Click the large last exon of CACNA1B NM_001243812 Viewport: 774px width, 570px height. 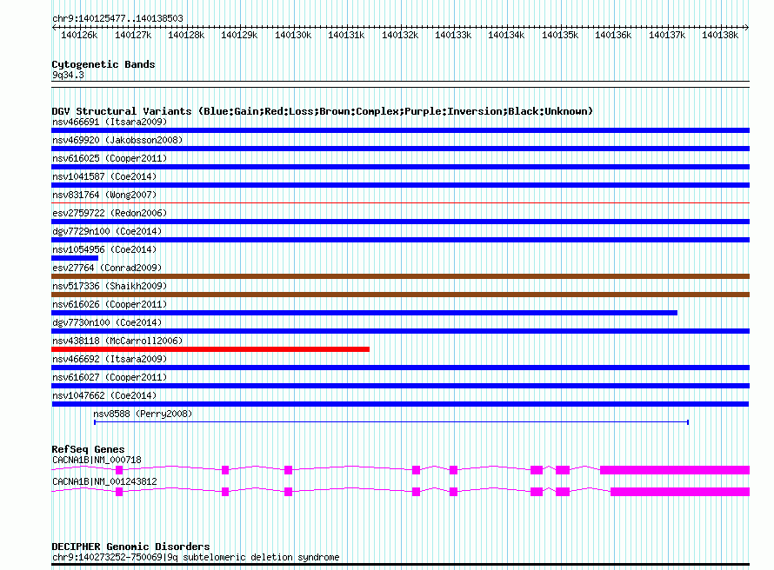pyautogui.click(x=680, y=492)
